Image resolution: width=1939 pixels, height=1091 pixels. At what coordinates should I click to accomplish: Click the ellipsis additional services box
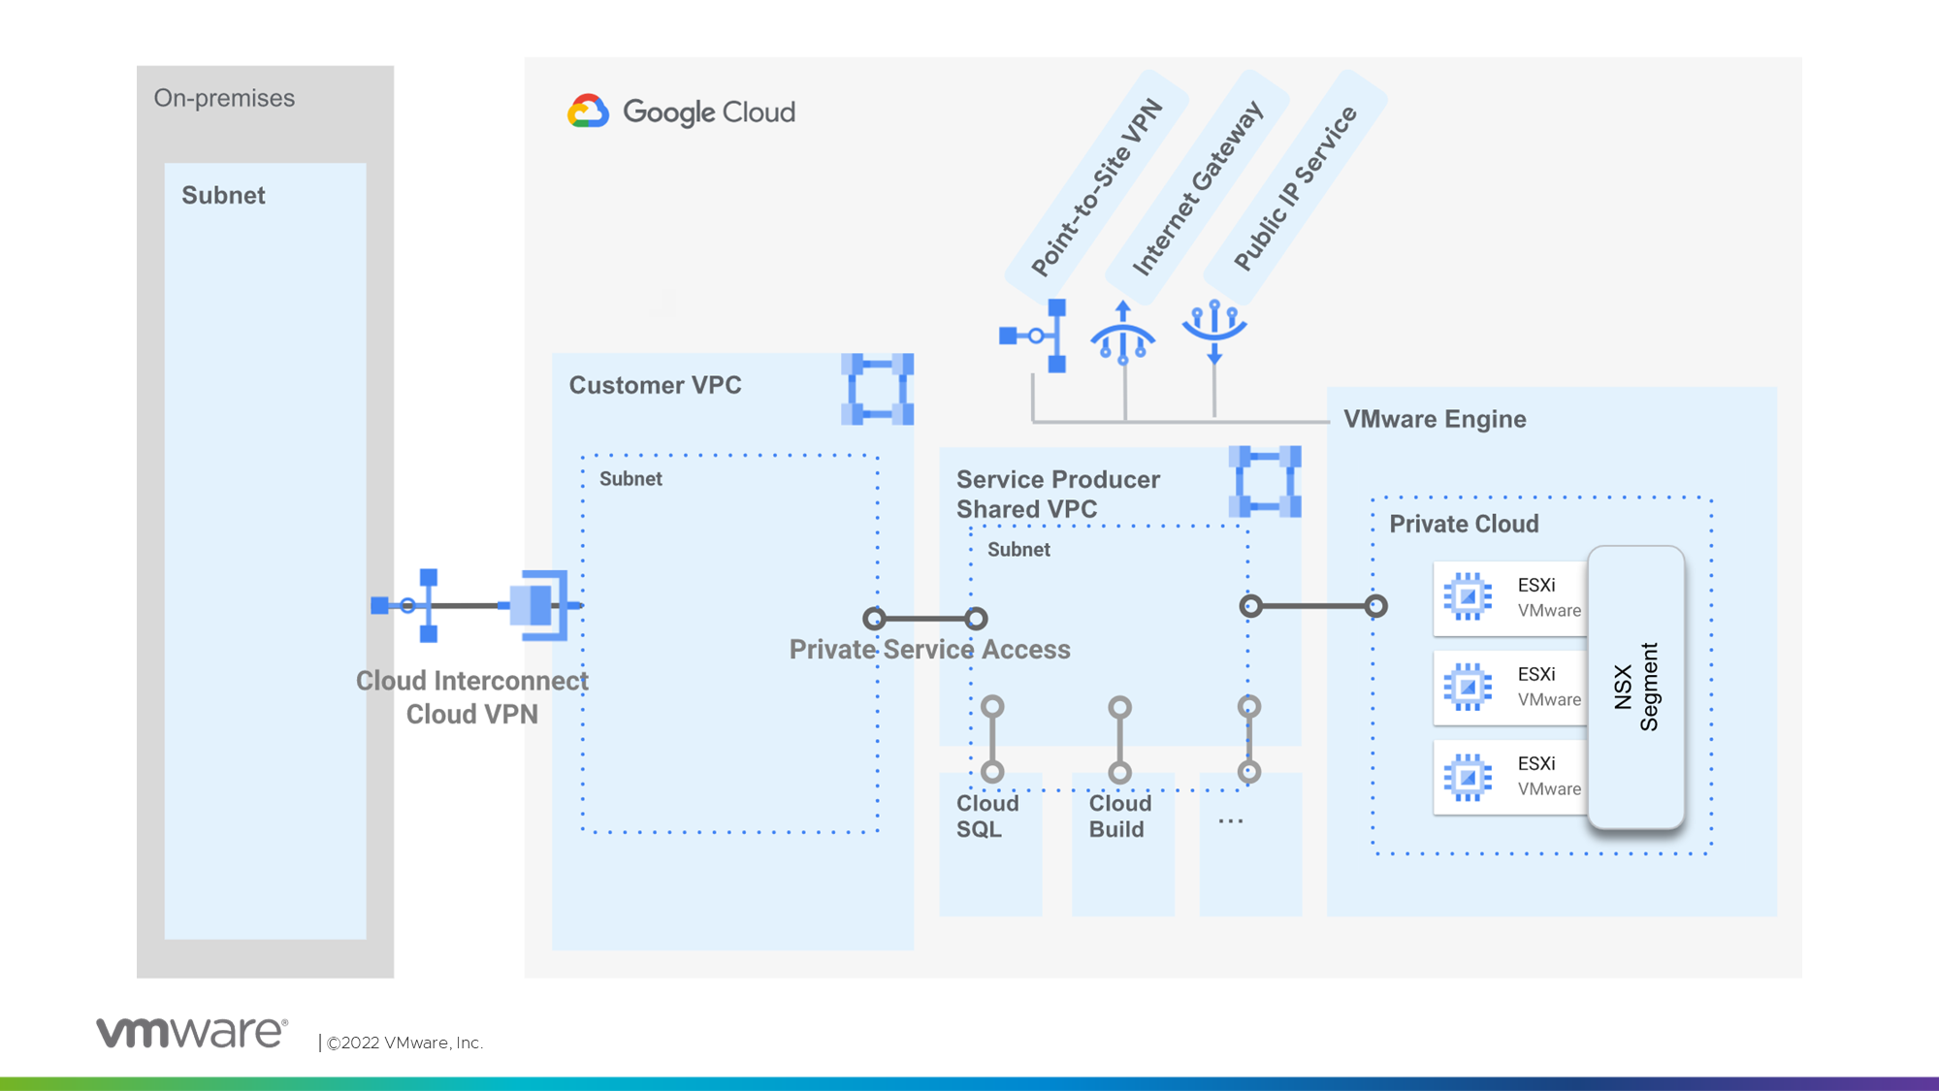1249,844
